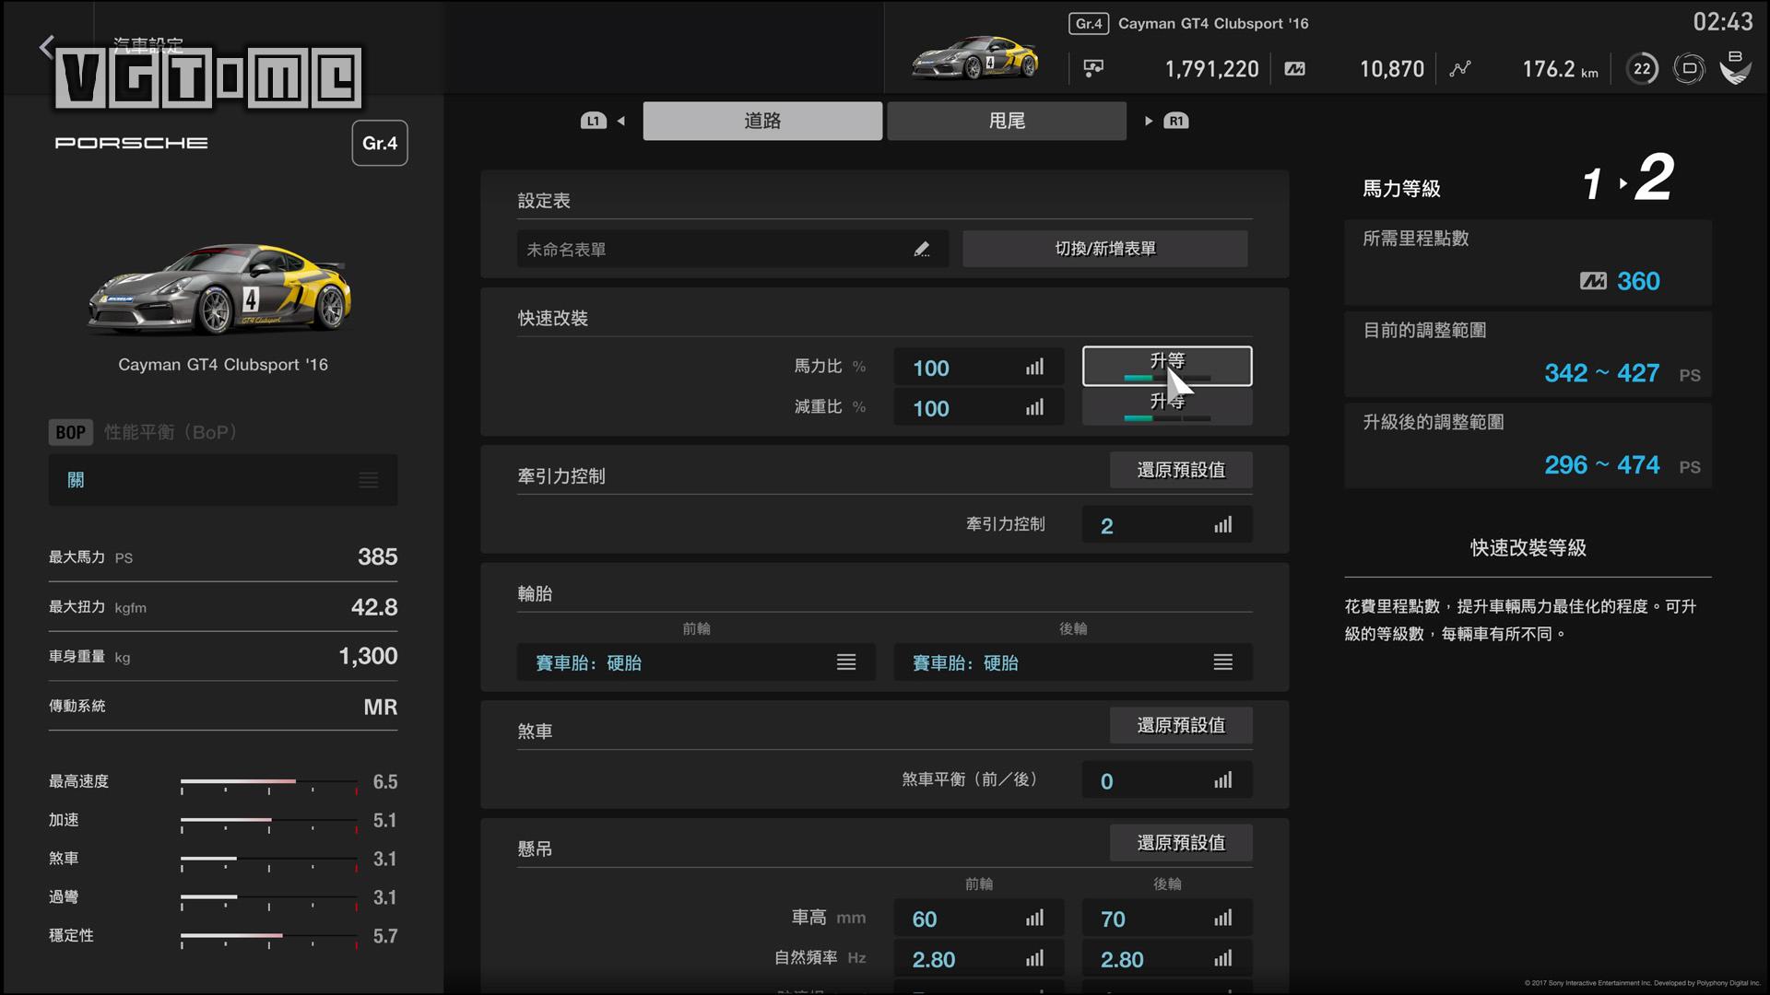
Task: Adjust rear 車高 value 70
Action: [x=1167, y=919]
